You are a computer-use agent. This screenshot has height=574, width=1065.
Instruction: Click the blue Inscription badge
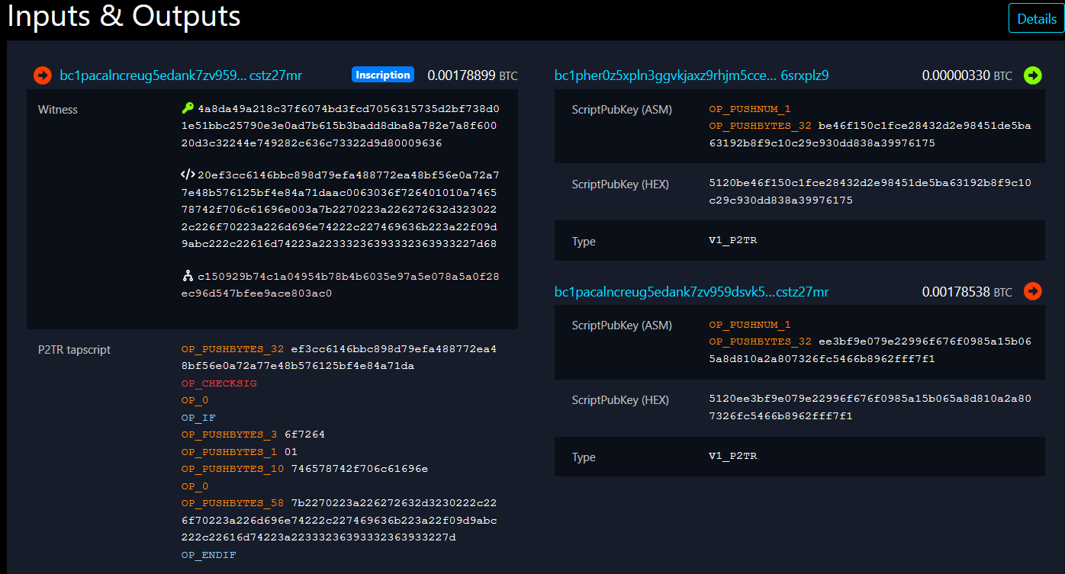point(383,75)
